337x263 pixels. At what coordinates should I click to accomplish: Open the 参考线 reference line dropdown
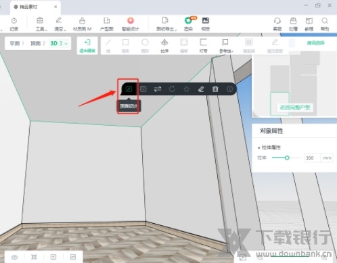point(225,46)
